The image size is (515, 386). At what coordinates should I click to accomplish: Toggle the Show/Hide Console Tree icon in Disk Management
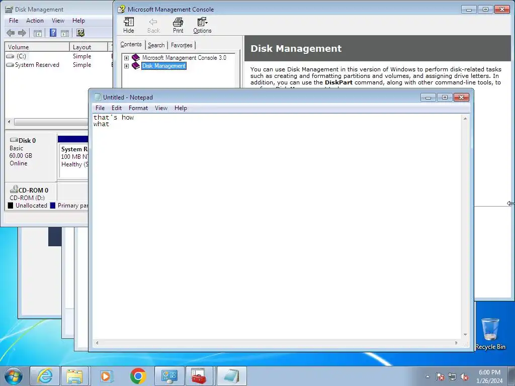(38, 33)
